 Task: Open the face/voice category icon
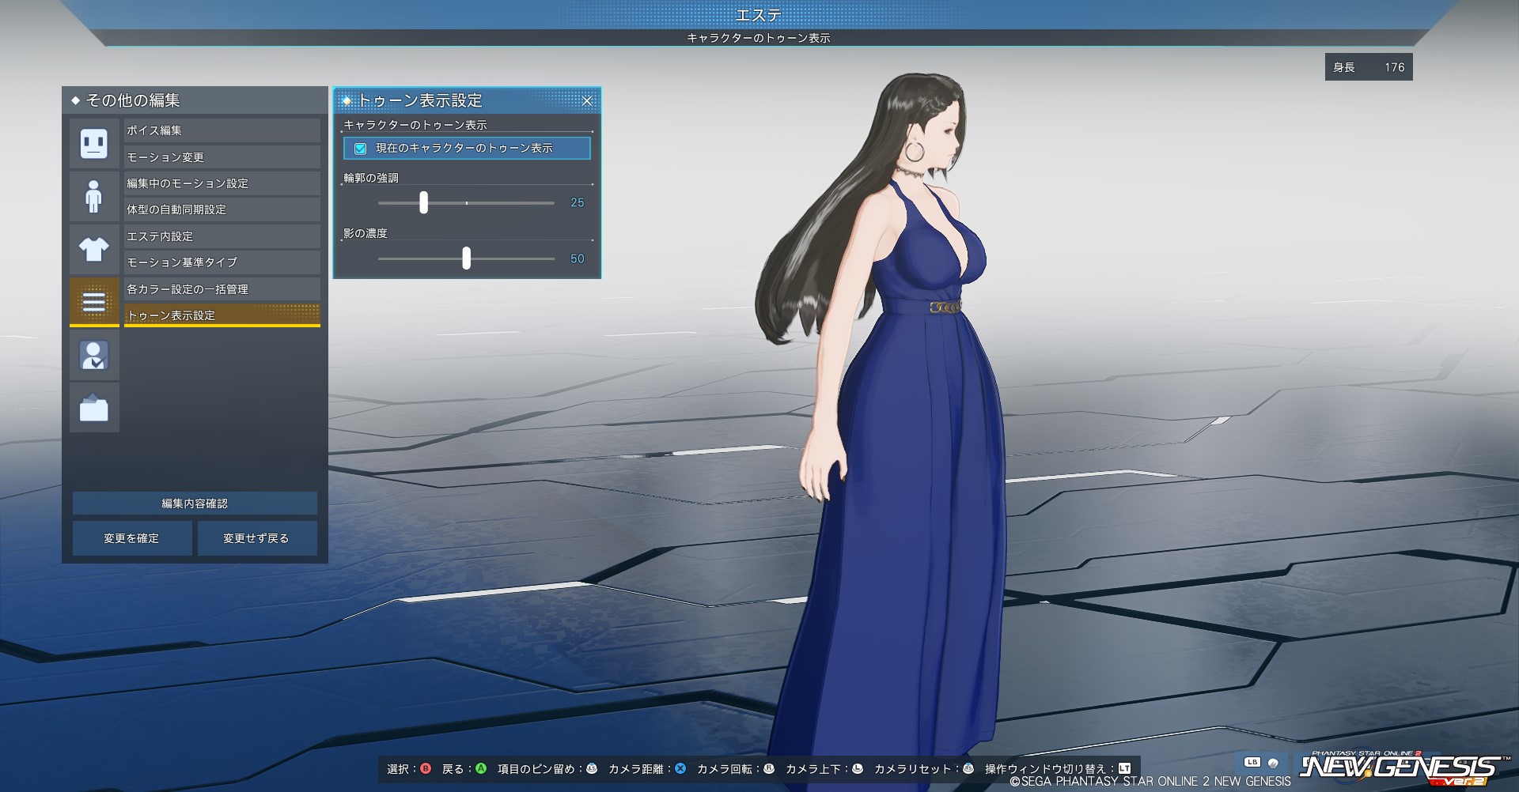94,143
